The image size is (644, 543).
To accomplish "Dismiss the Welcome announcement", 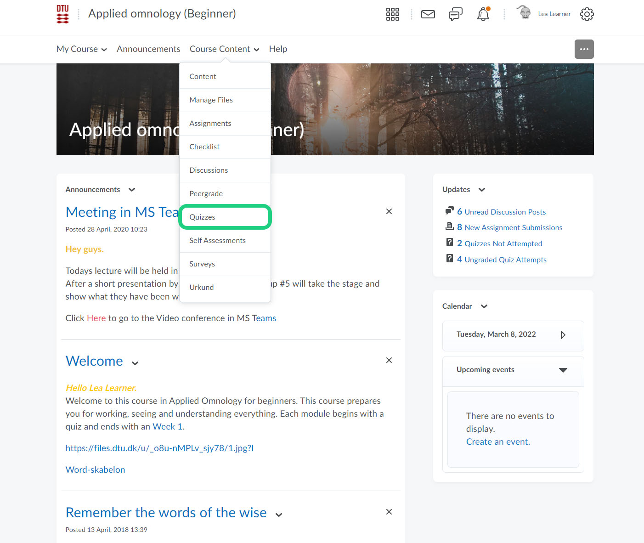I will click(x=389, y=360).
